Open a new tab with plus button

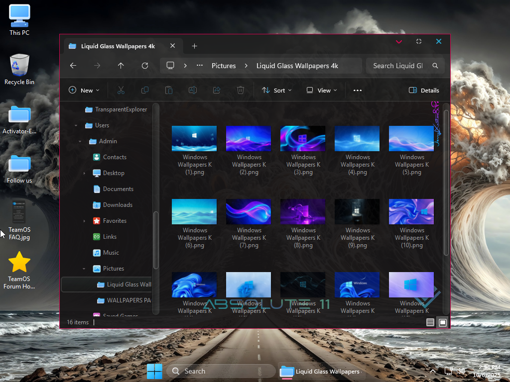[x=195, y=46]
